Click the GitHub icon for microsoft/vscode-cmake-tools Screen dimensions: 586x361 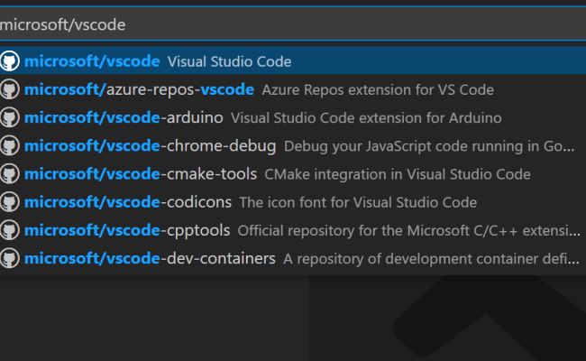(x=9, y=173)
